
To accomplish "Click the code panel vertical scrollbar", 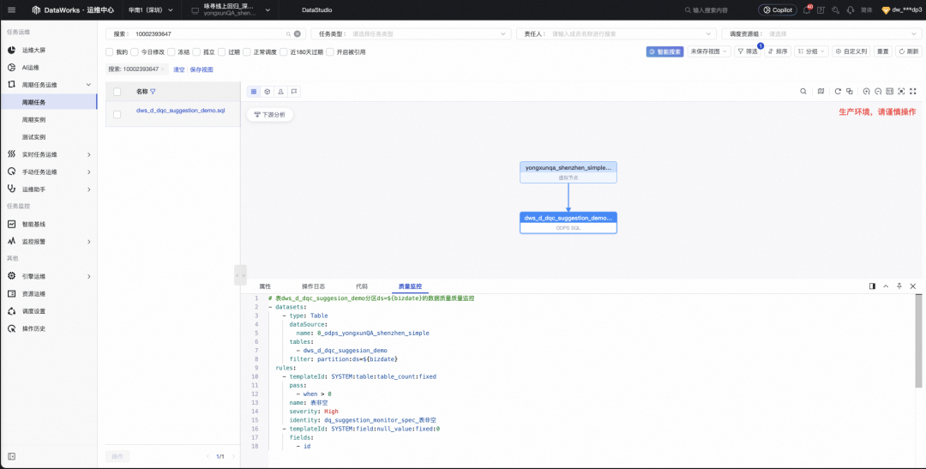I will (917, 341).
